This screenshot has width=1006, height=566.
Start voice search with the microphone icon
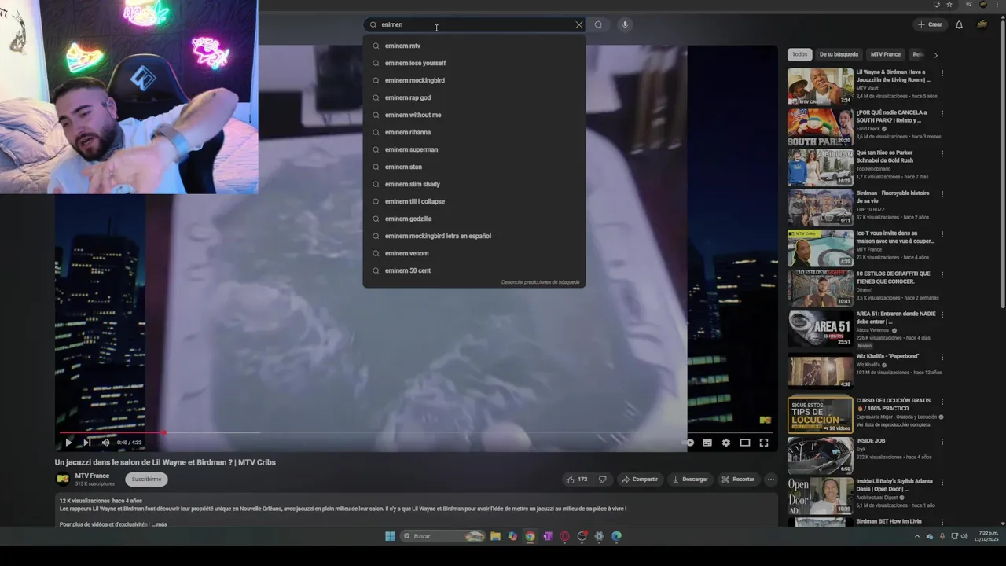(x=625, y=24)
